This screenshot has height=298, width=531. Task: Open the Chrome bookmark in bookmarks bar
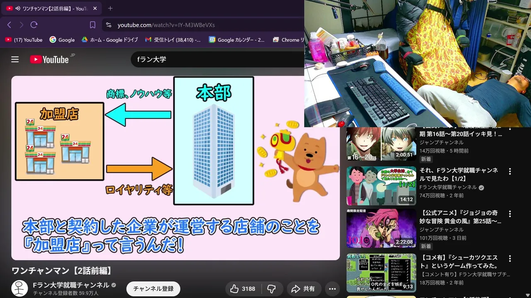point(288,40)
